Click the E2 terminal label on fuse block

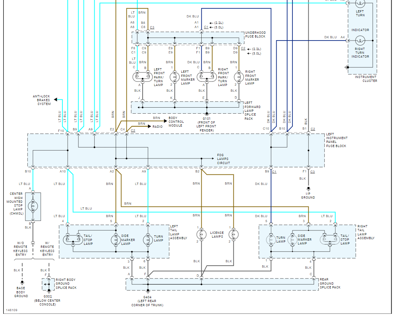(112, 129)
